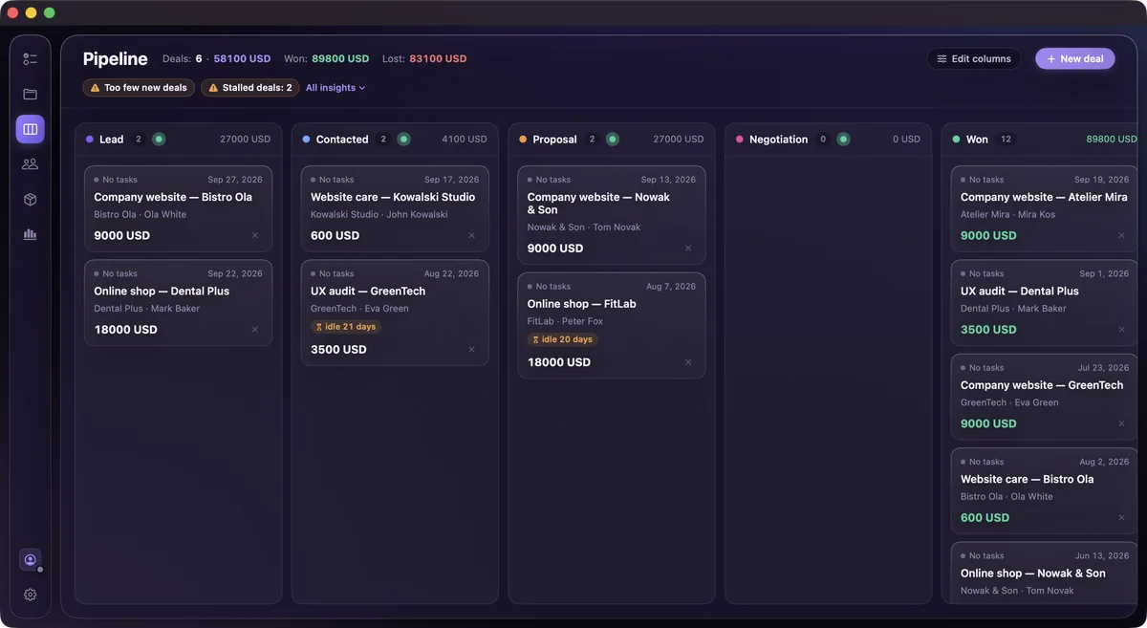Click the Contacted column total 4100 USD
Screen dimensions: 1147x628
pyautogui.click(x=465, y=140)
